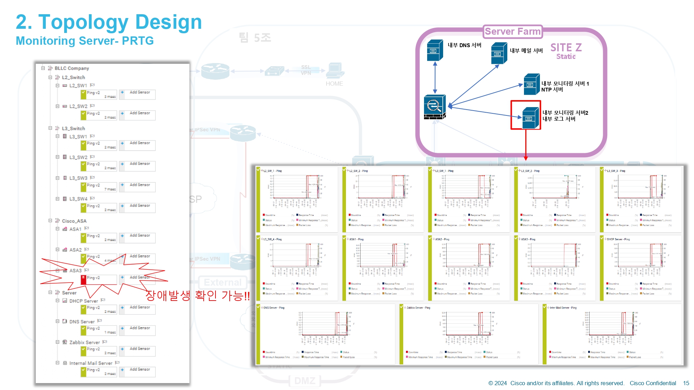Open the Zabbix Server - Ping graph

point(469,334)
